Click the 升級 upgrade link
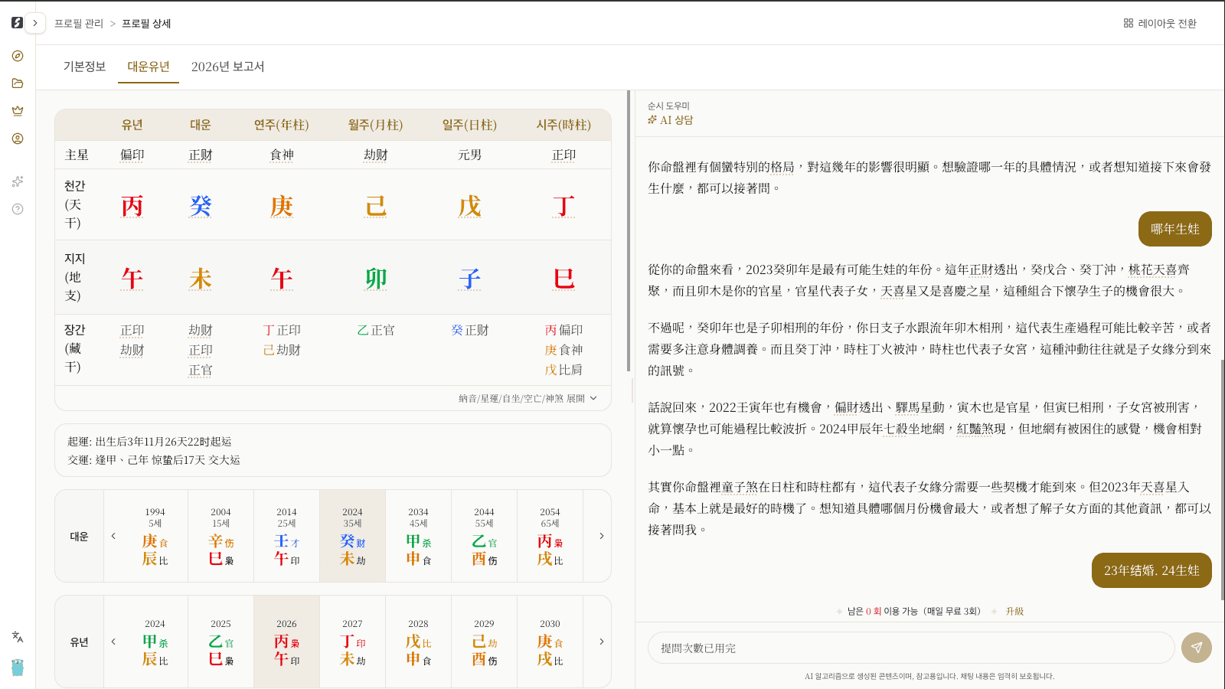1225x689 pixels. [1014, 611]
